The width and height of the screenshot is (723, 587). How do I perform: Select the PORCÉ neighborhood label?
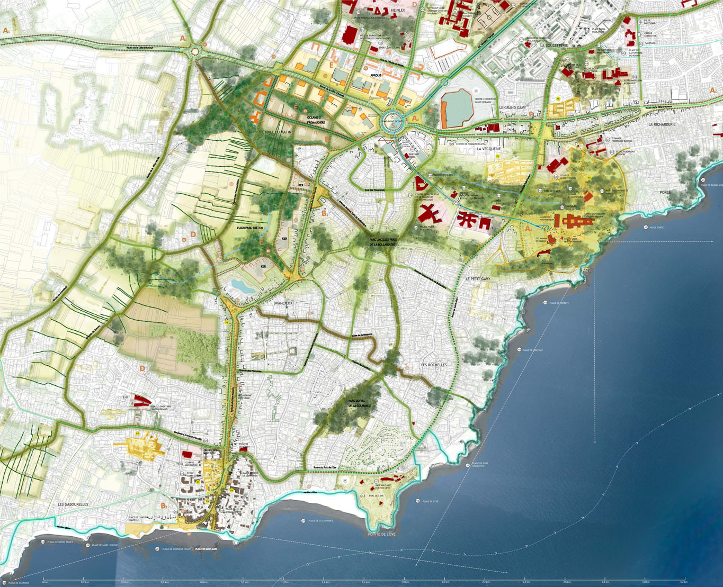click(x=665, y=193)
